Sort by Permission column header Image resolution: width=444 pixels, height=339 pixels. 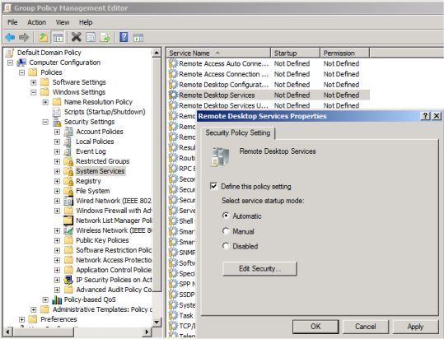coord(344,53)
